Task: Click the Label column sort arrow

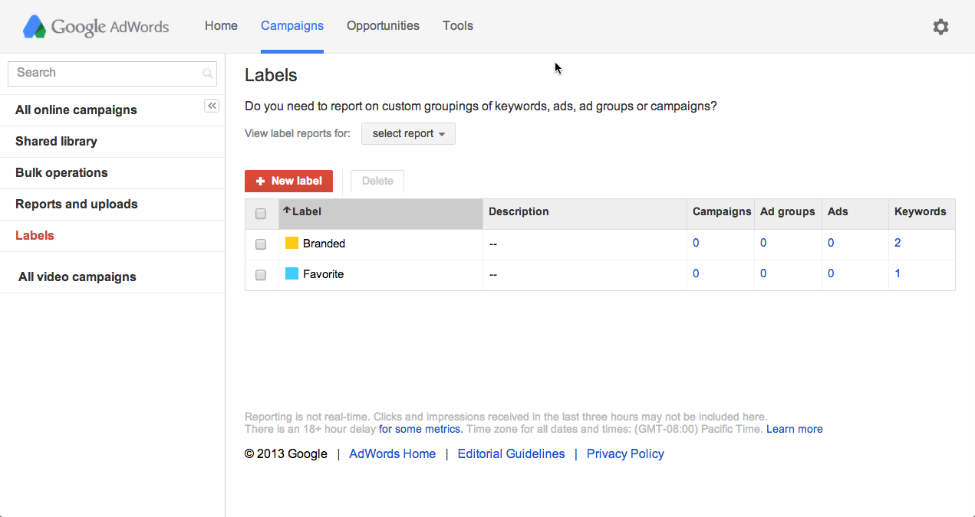Action: pyautogui.click(x=287, y=211)
